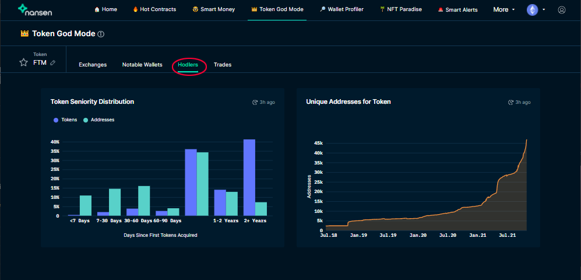Toggle the Addresses legend series
Screen dimensions: 581x280
click(x=98, y=120)
